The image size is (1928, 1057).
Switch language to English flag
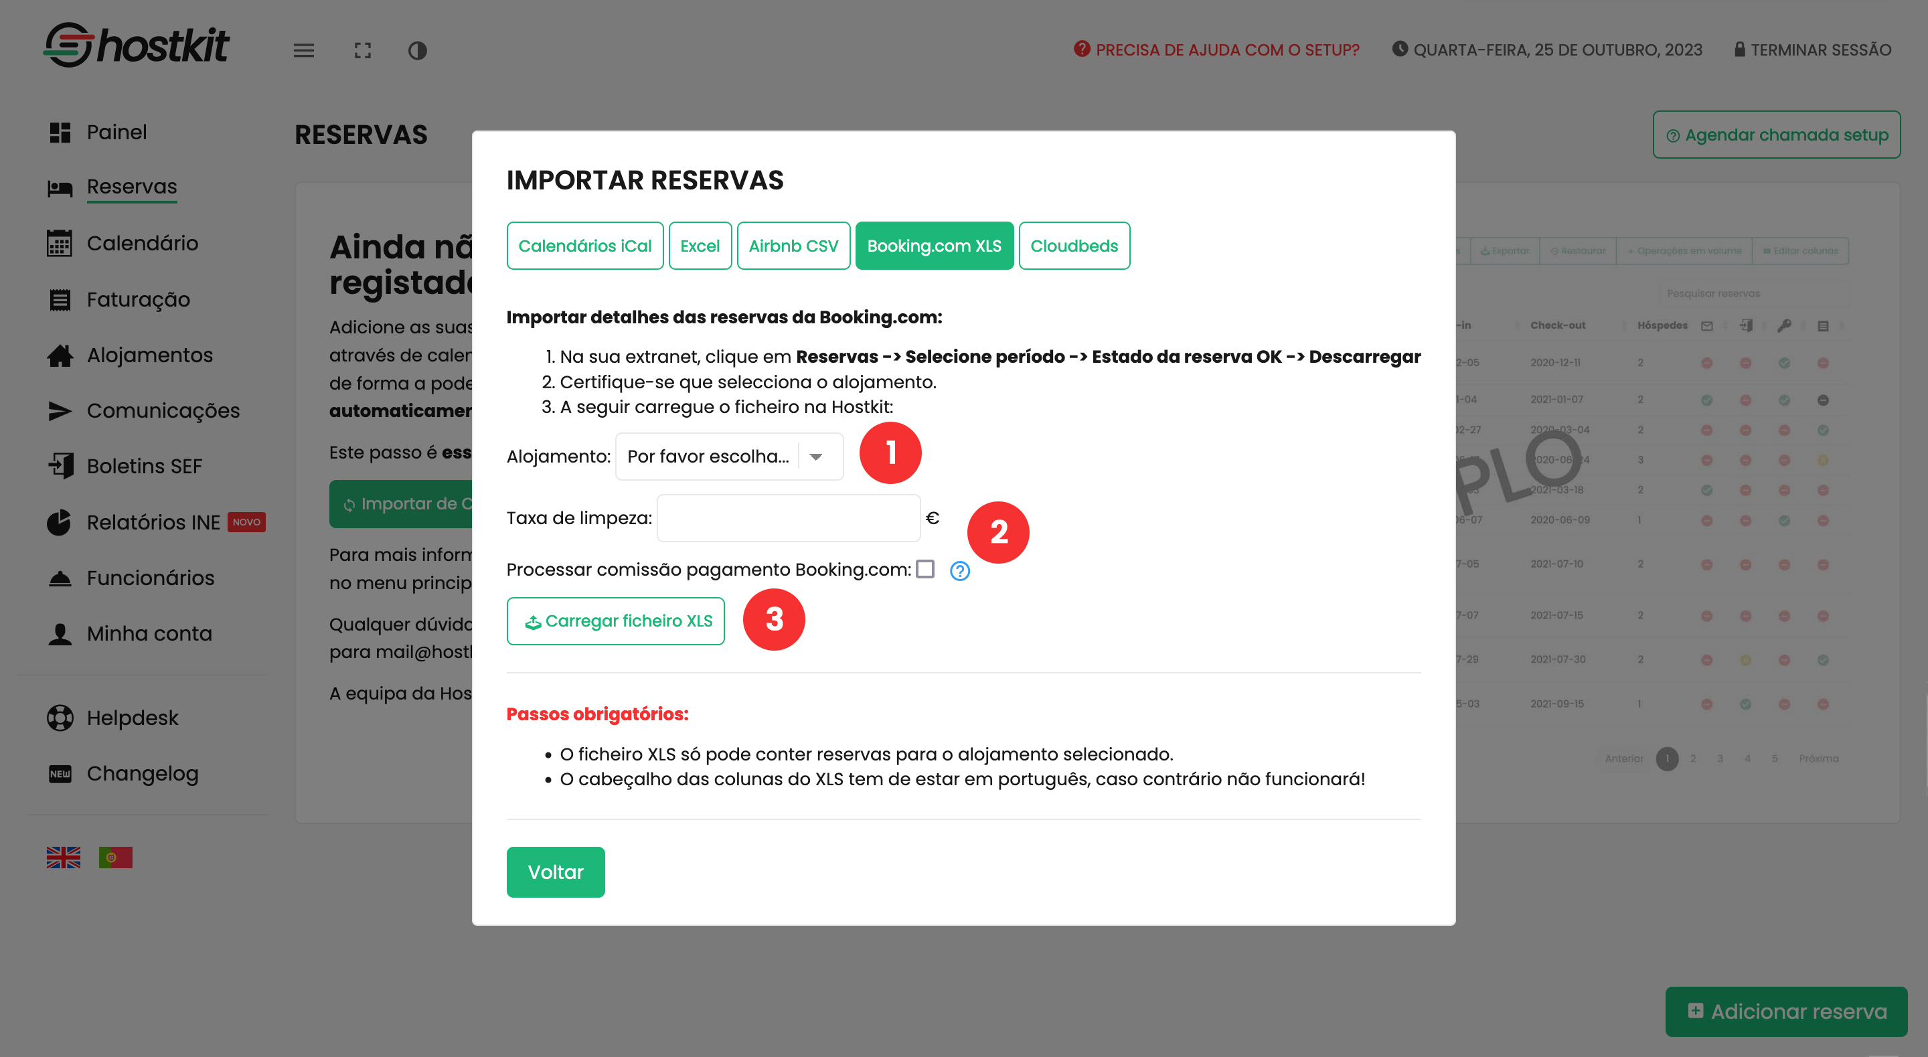pos(64,857)
